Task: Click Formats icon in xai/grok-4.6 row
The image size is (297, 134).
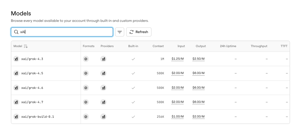Action: pyautogui.click(x=86, y=88)
